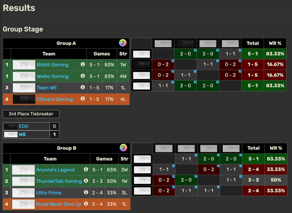This screenshot has width=292, height=213.
Task: Click Ultra Prime streak value 3L
Action: pos(124,193)
